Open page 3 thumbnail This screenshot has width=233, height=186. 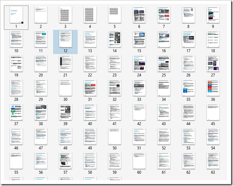(65, 15)
